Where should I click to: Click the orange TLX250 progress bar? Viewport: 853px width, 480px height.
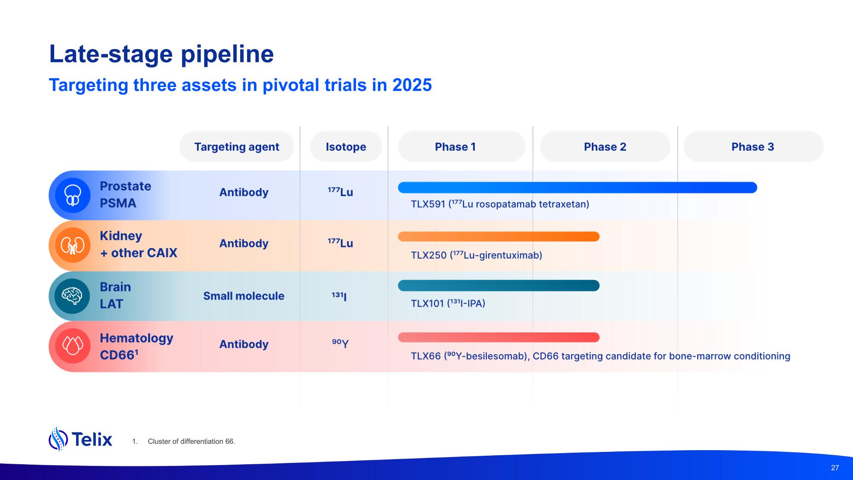tap(498, 236)
